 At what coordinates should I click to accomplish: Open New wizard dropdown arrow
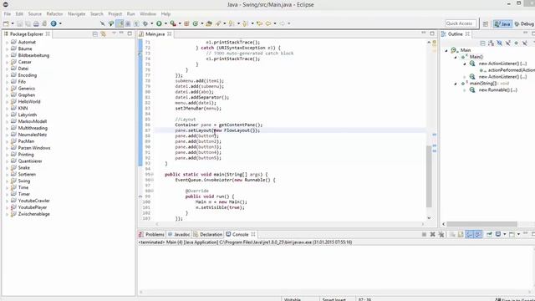click(x=13, y=23)
